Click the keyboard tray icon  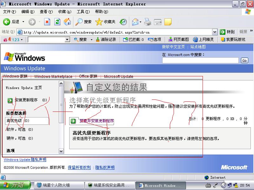click(208, 186)
